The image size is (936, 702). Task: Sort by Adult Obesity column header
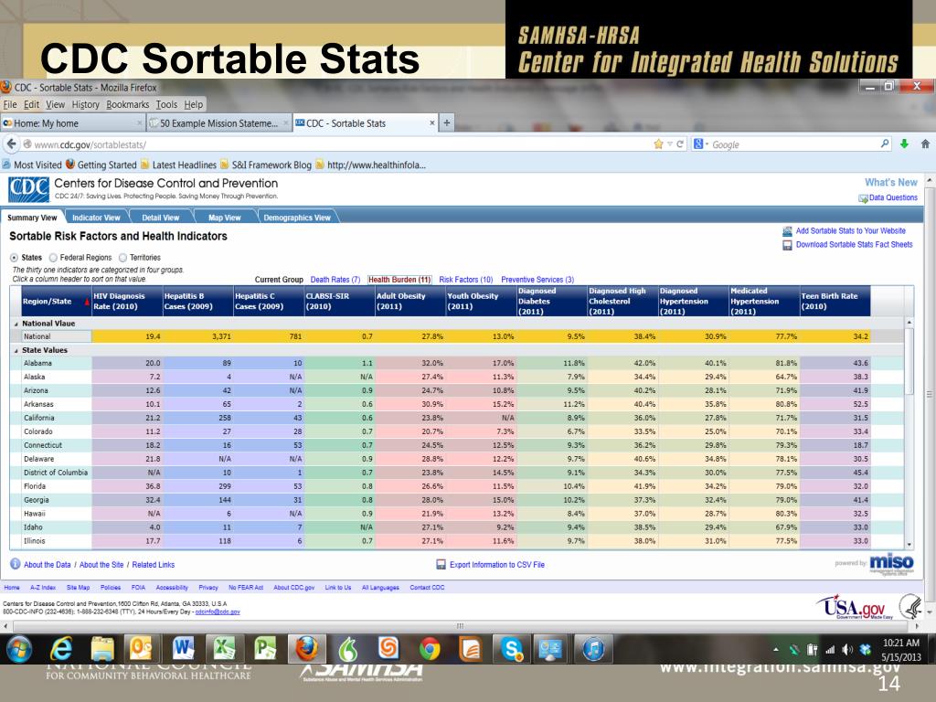pyautogui.click(x=410, y=302)
